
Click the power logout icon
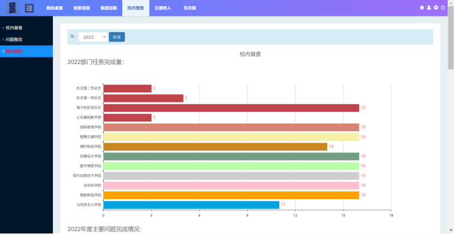pos(443,8)
